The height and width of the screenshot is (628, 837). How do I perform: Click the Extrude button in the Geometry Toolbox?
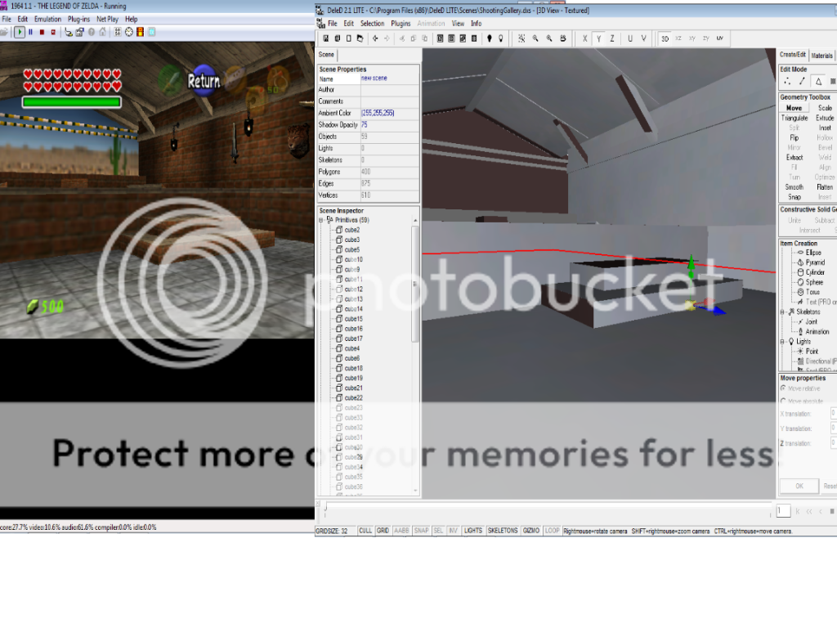[x=825, y=118]
